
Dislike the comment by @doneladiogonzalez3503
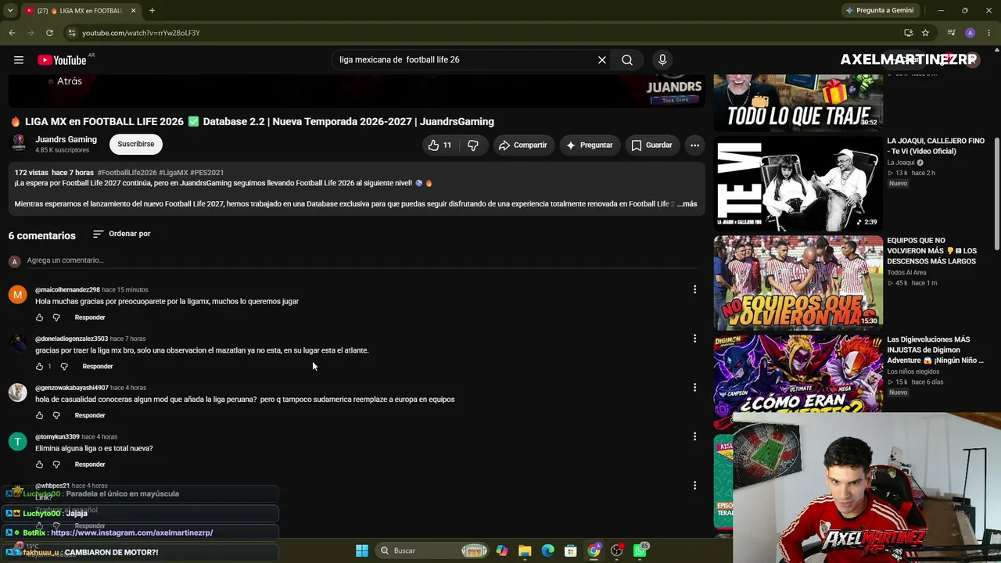pos(64,367)
